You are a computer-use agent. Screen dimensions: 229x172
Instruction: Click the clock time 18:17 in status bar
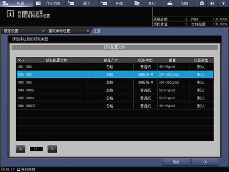(8, 169)
